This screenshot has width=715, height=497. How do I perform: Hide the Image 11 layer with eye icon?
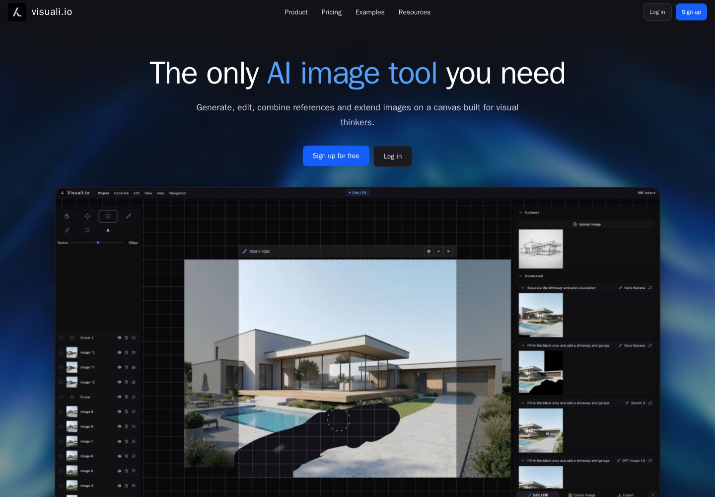(119, 368)
